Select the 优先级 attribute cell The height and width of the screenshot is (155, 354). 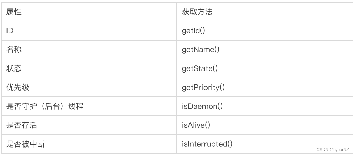tap(18, 87)
